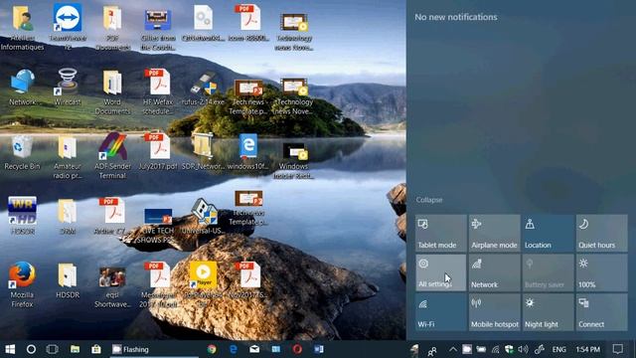This screenshot has width=636, height=358.
Task: Close Action Center via notification icon
Action: [618, 349]
